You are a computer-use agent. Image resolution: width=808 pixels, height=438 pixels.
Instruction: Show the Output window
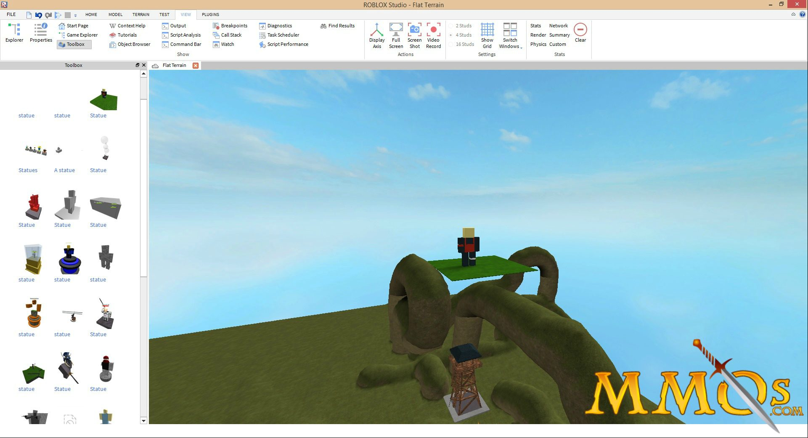[174, 26]
